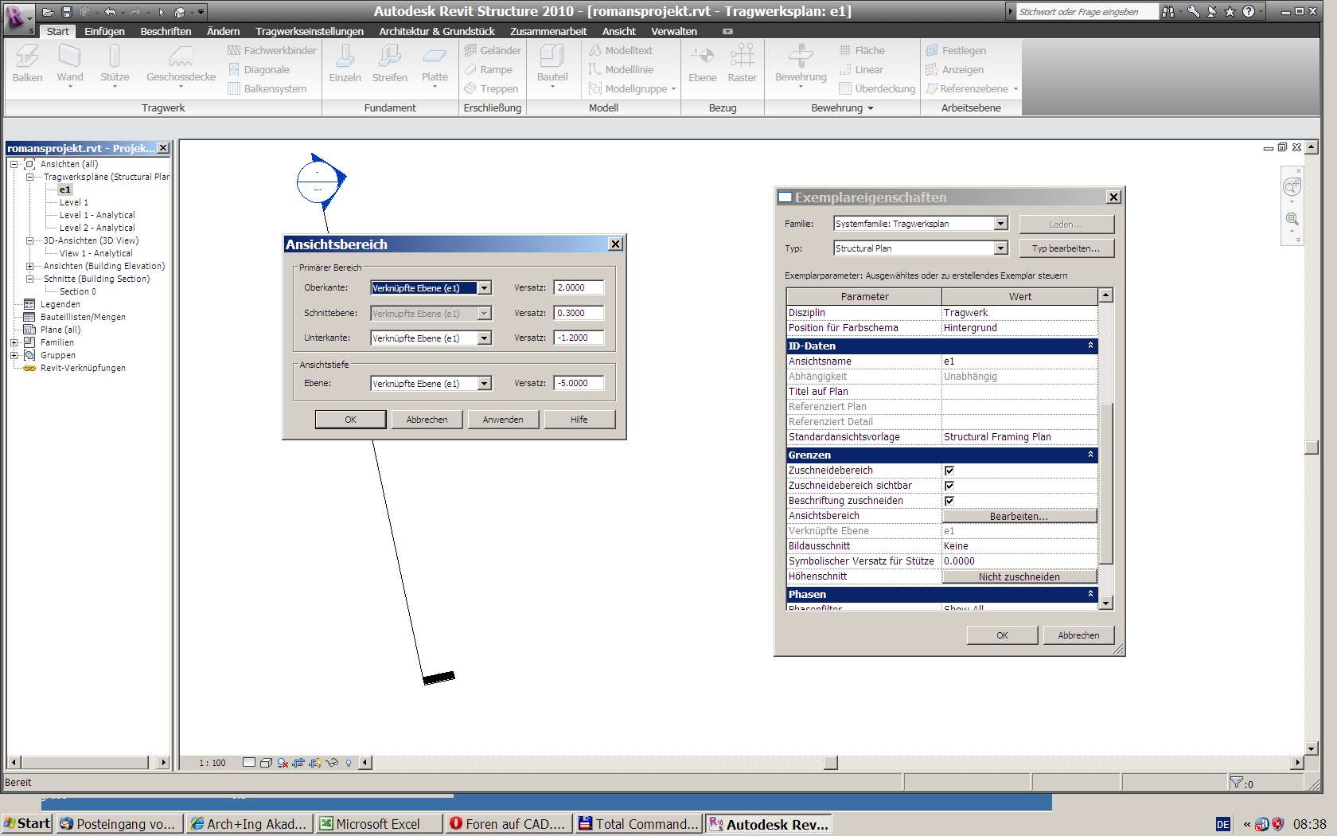Click the reveal hidden elements lightbulb icon
This screenshot has height=836, width=1337.
[349, 763]
